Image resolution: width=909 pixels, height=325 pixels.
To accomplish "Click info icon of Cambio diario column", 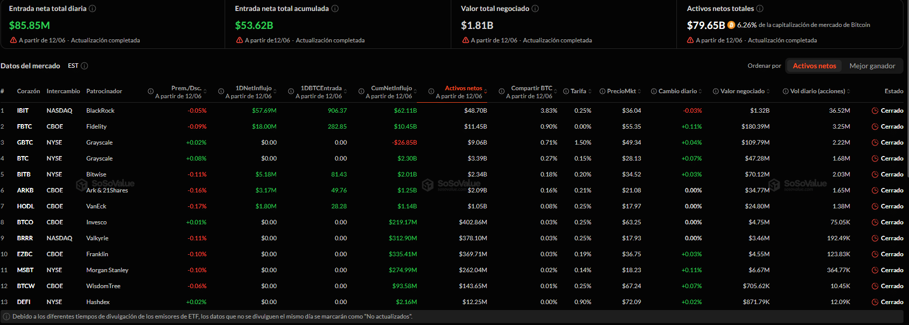I will coord(654,91).
